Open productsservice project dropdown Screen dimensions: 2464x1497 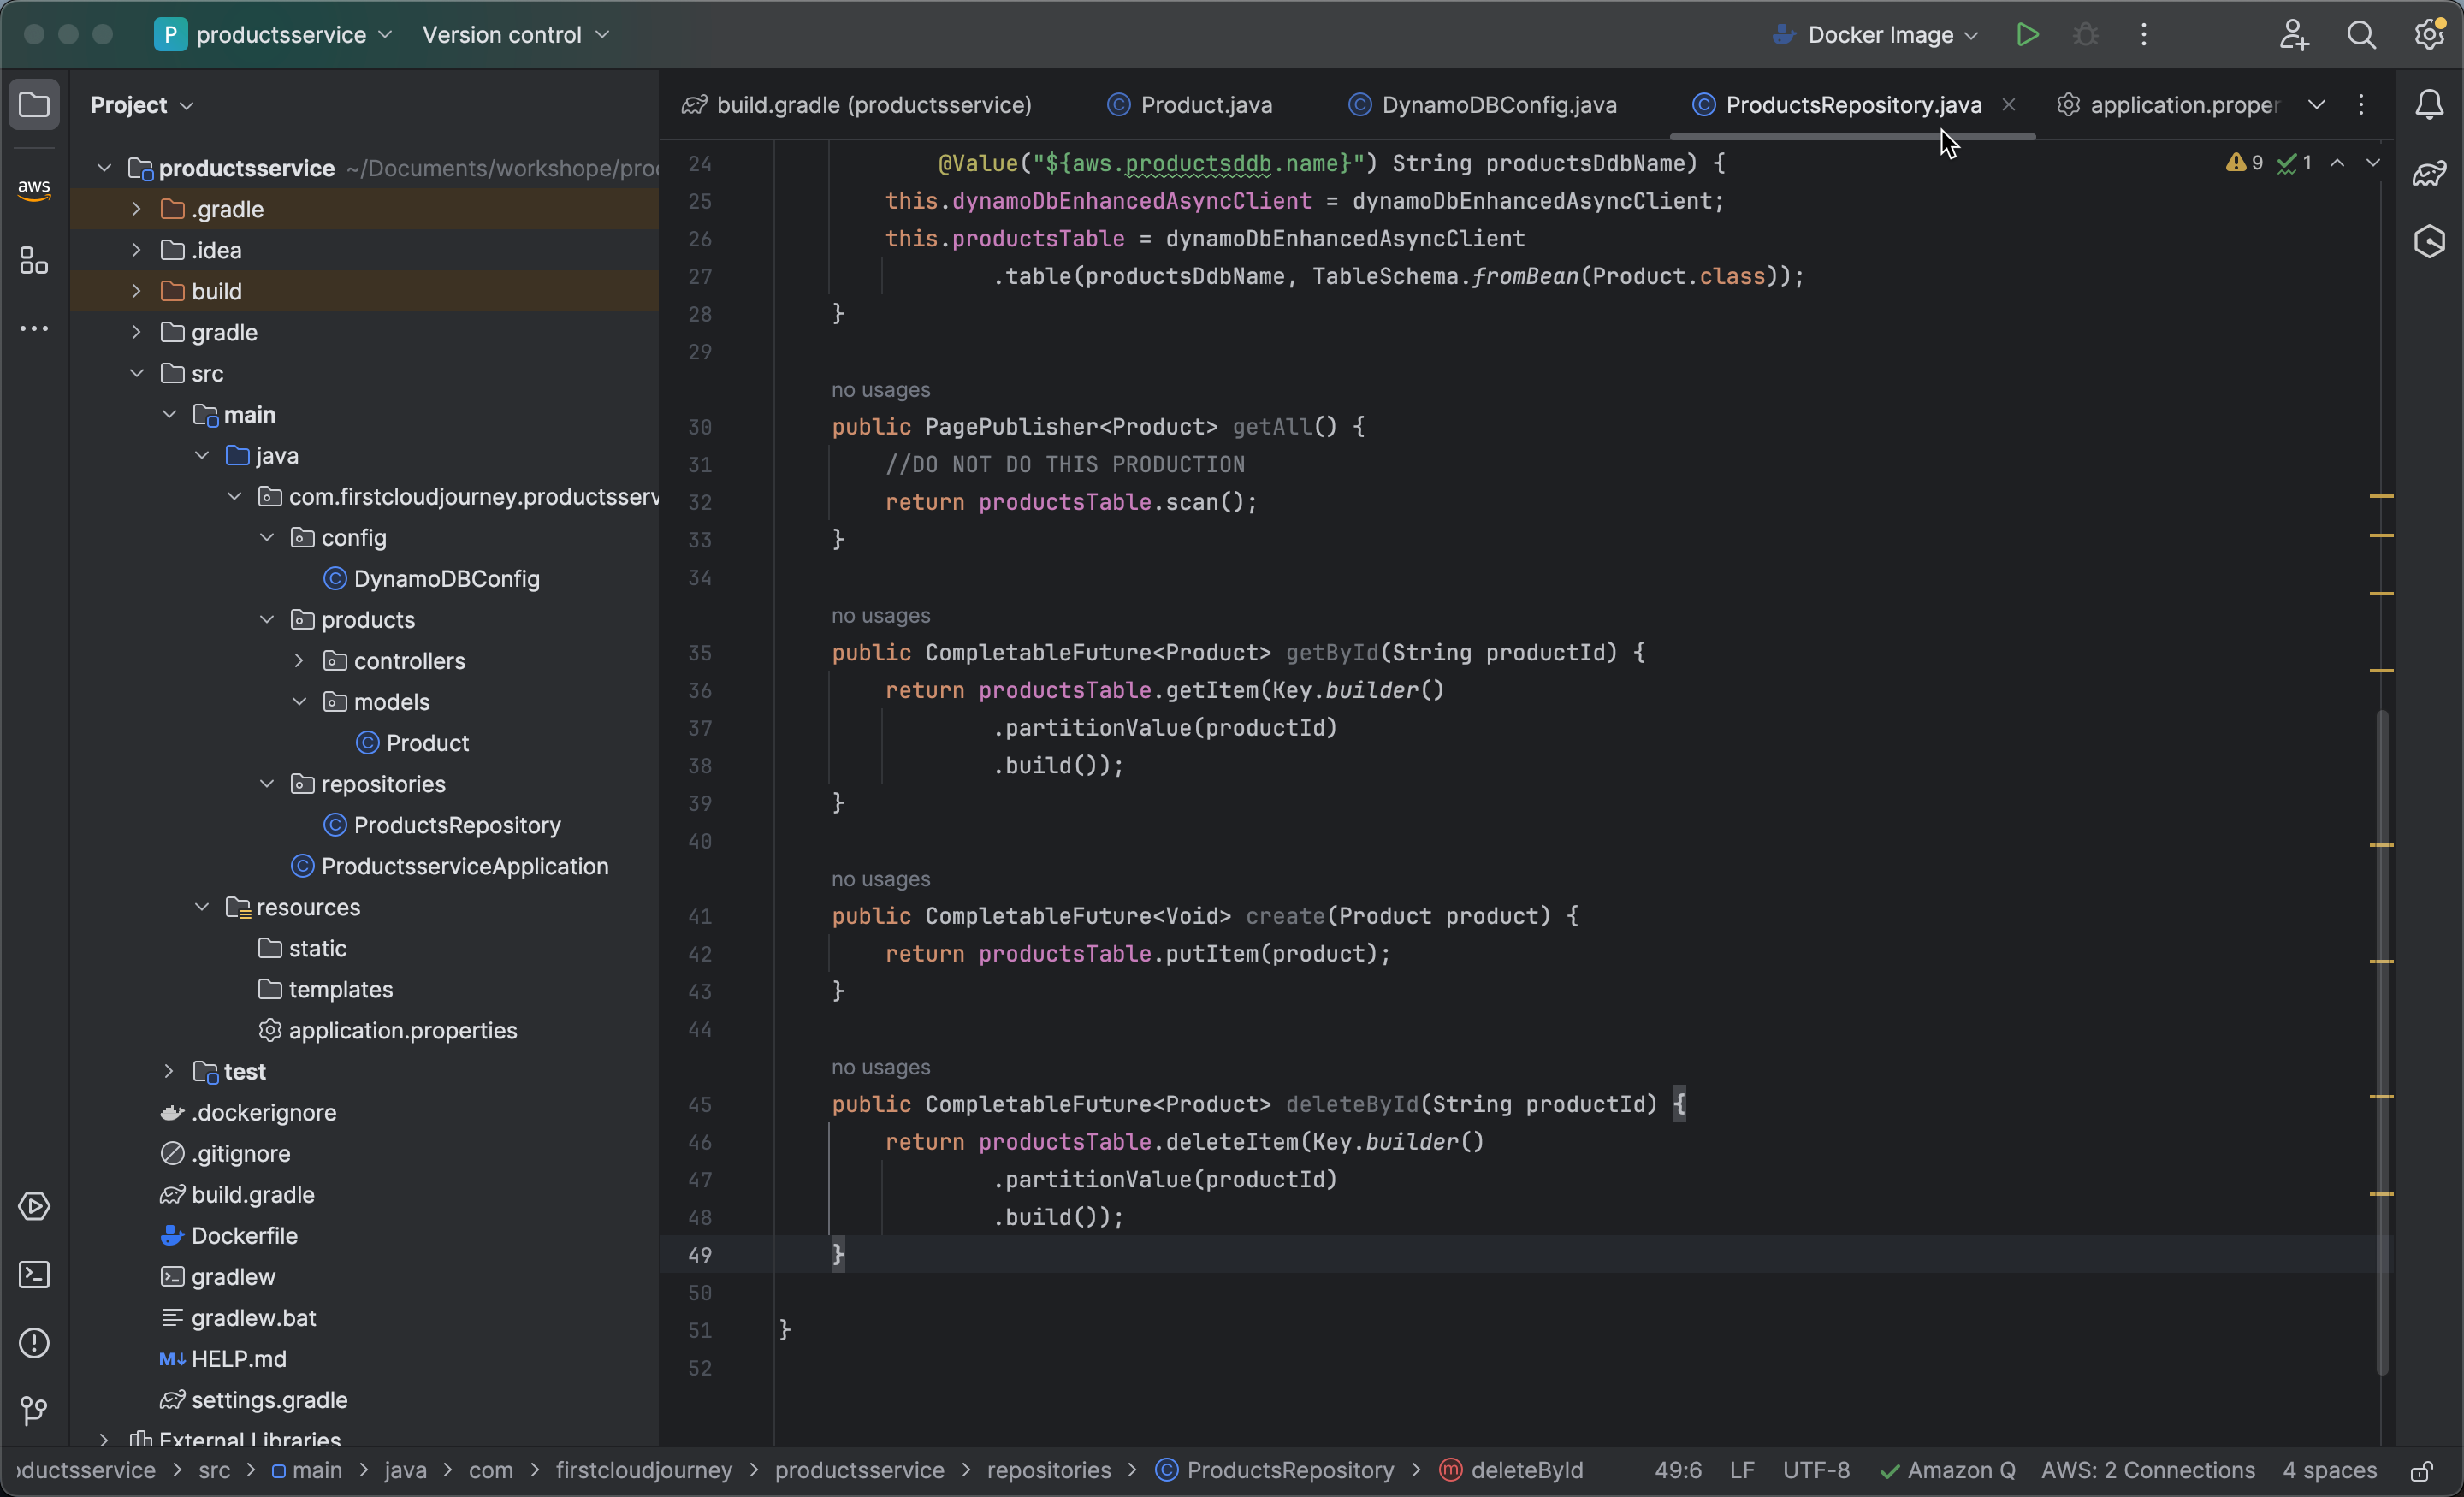pyautogui.click(x=293, y=35)
